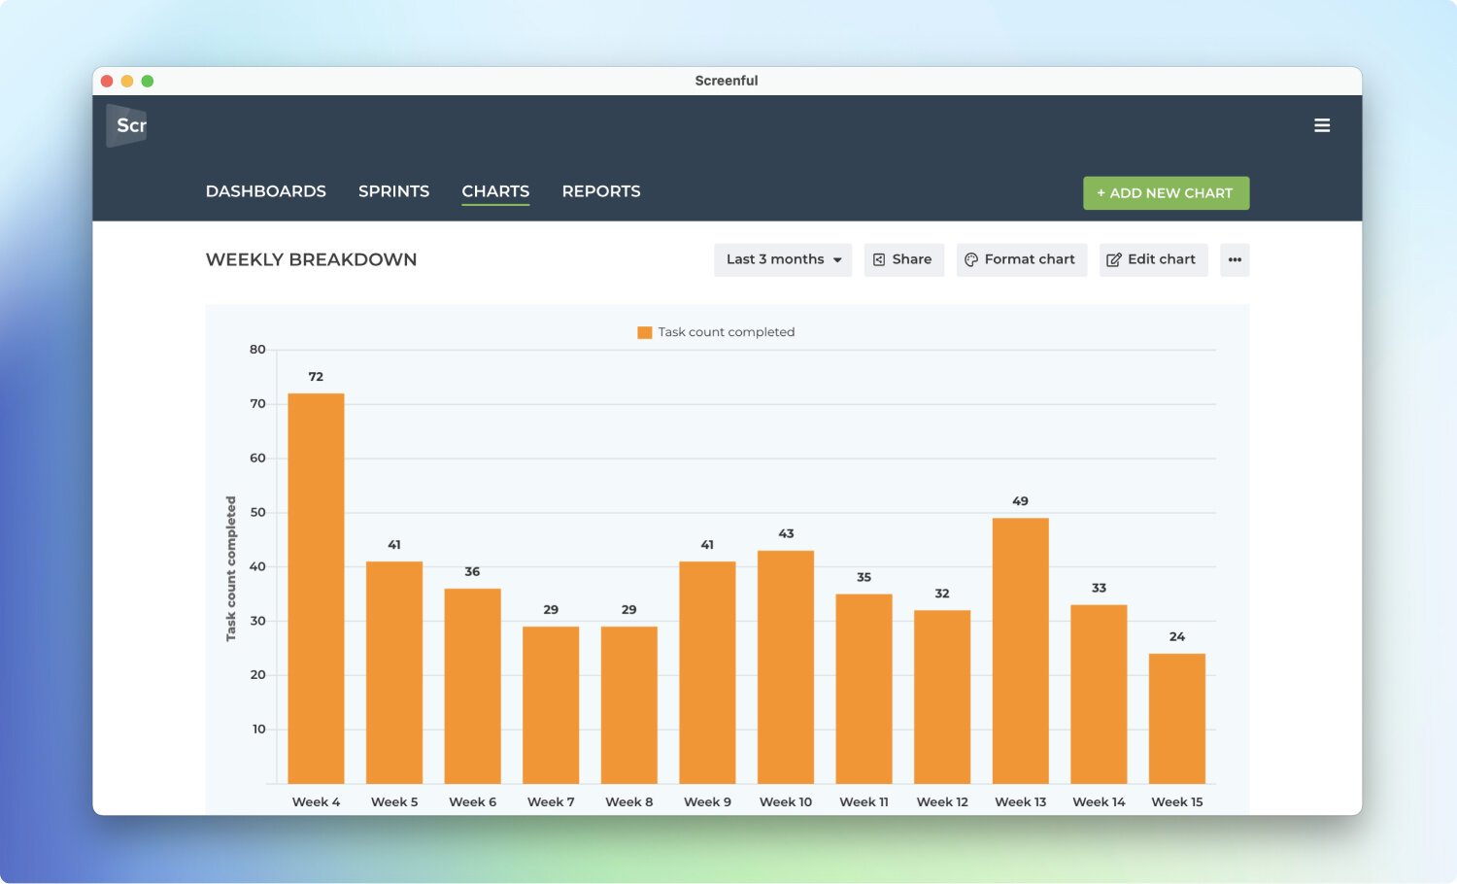Click the 80 y-axis tick label
The height and width of the screenshot is (884, 1457).
tap(257, 350)
